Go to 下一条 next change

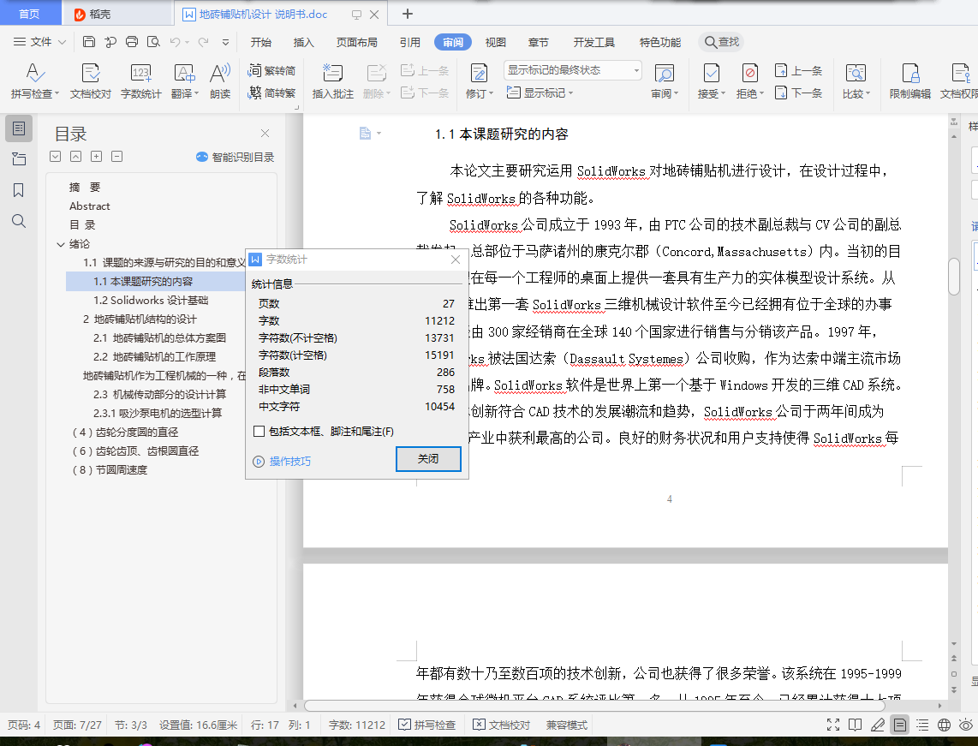click(x=798, y=93)
